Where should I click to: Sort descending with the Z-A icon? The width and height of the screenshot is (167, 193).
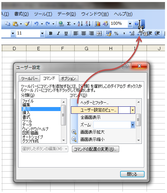(x=88, y=23)
